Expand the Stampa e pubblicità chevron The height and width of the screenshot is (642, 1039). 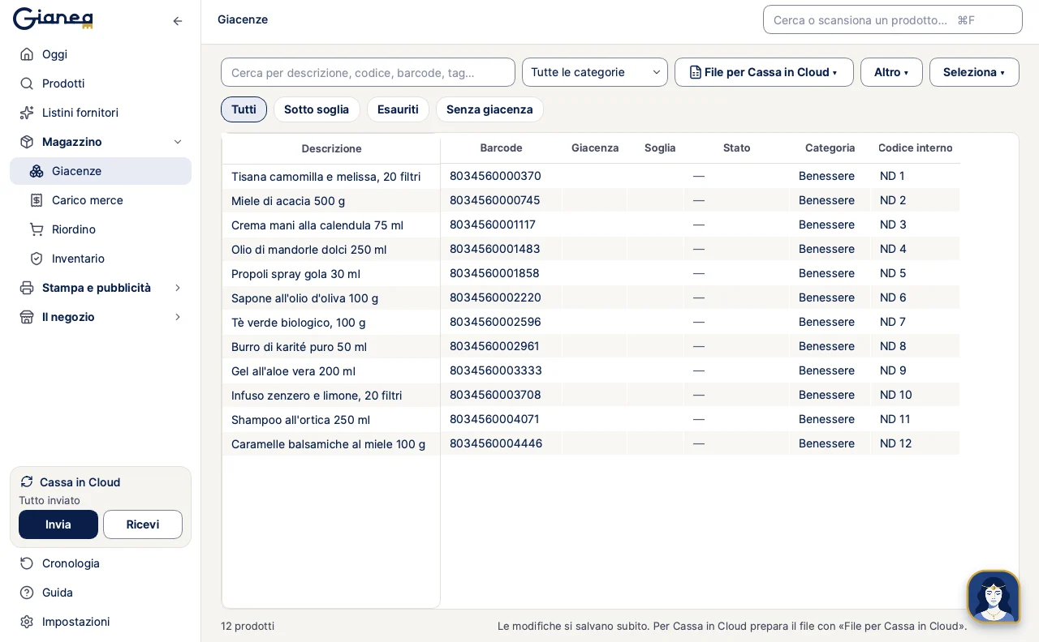(x=178, y=288)
